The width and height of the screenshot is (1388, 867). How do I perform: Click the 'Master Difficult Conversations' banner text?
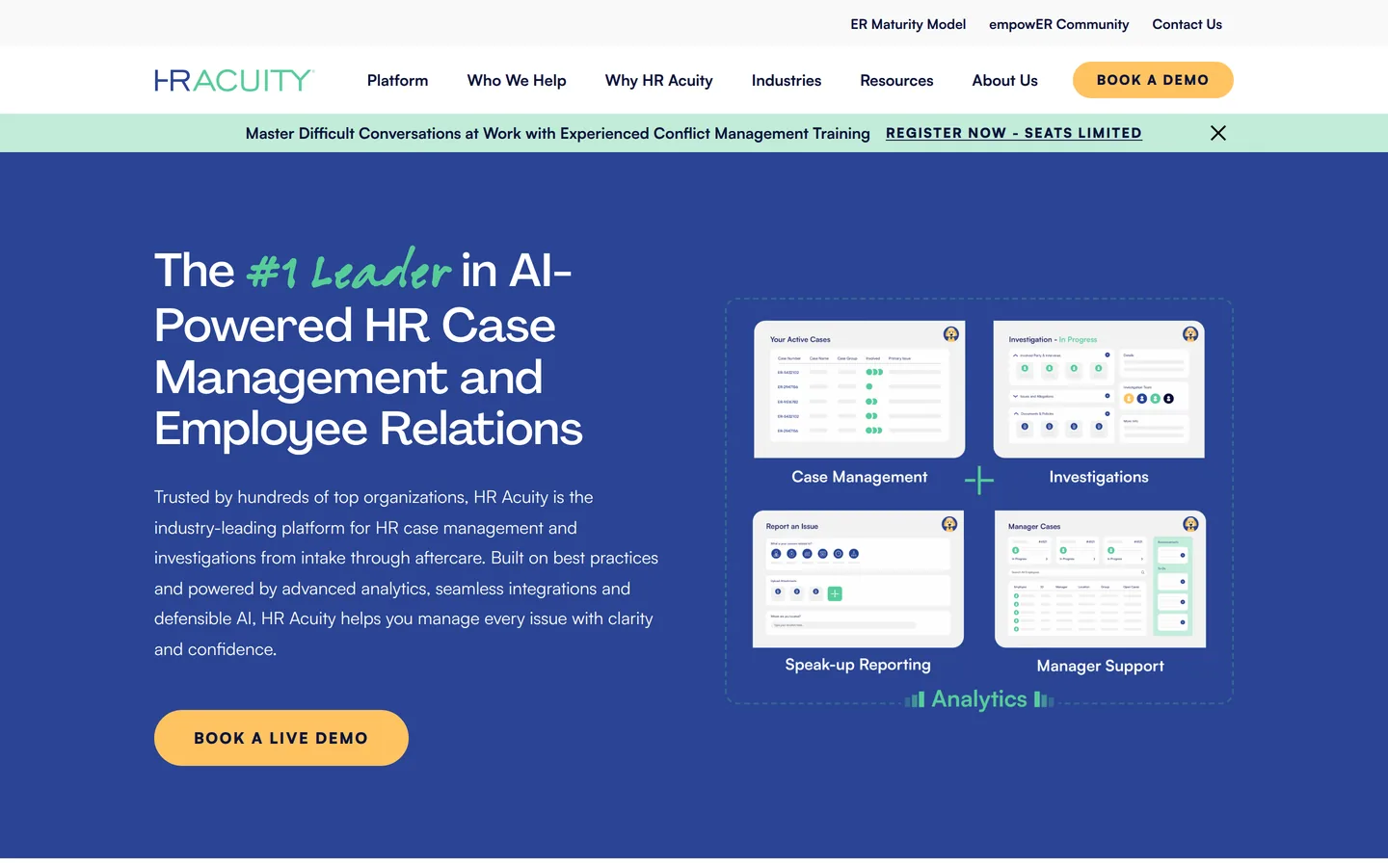558,133
